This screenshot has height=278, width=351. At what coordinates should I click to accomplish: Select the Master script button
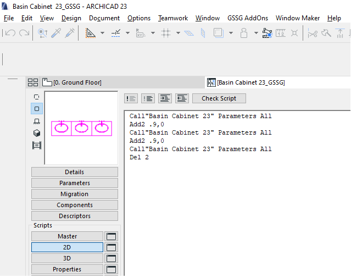[x=68, y=236]
